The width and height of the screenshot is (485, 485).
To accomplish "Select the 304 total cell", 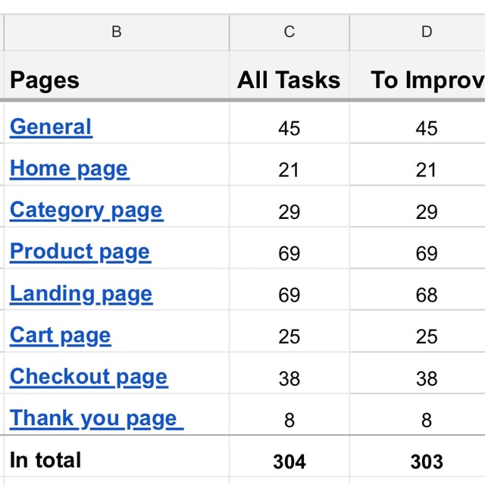I will (x=289, y=461).
